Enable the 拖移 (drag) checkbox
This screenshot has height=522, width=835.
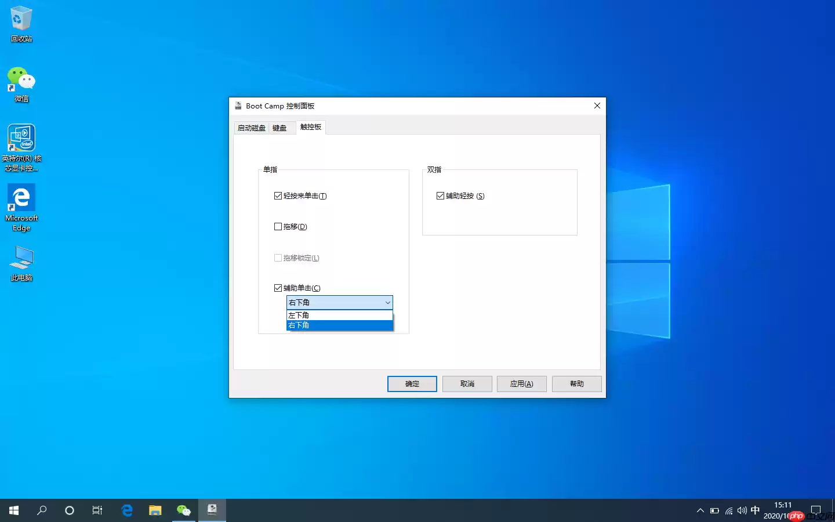point(278,226)
